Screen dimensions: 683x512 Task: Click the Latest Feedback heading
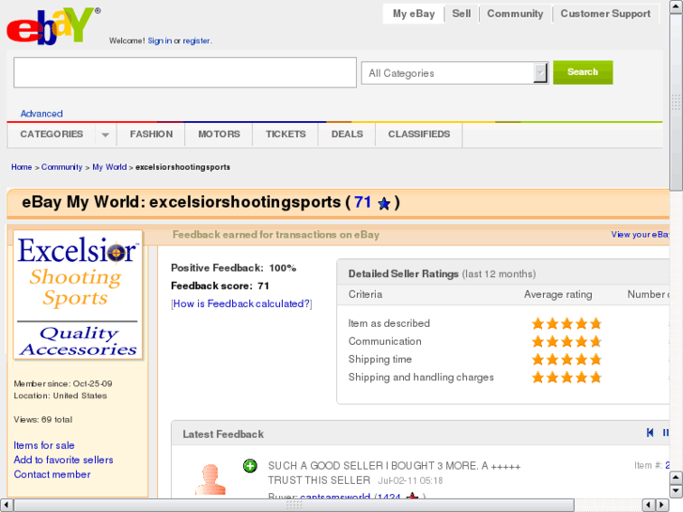223,434
